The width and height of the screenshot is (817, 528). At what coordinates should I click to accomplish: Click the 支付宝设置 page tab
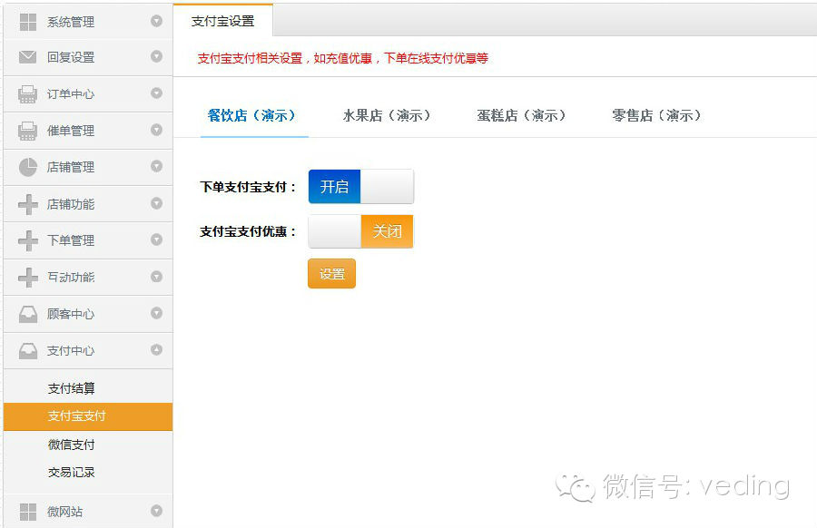coord(223,21)
